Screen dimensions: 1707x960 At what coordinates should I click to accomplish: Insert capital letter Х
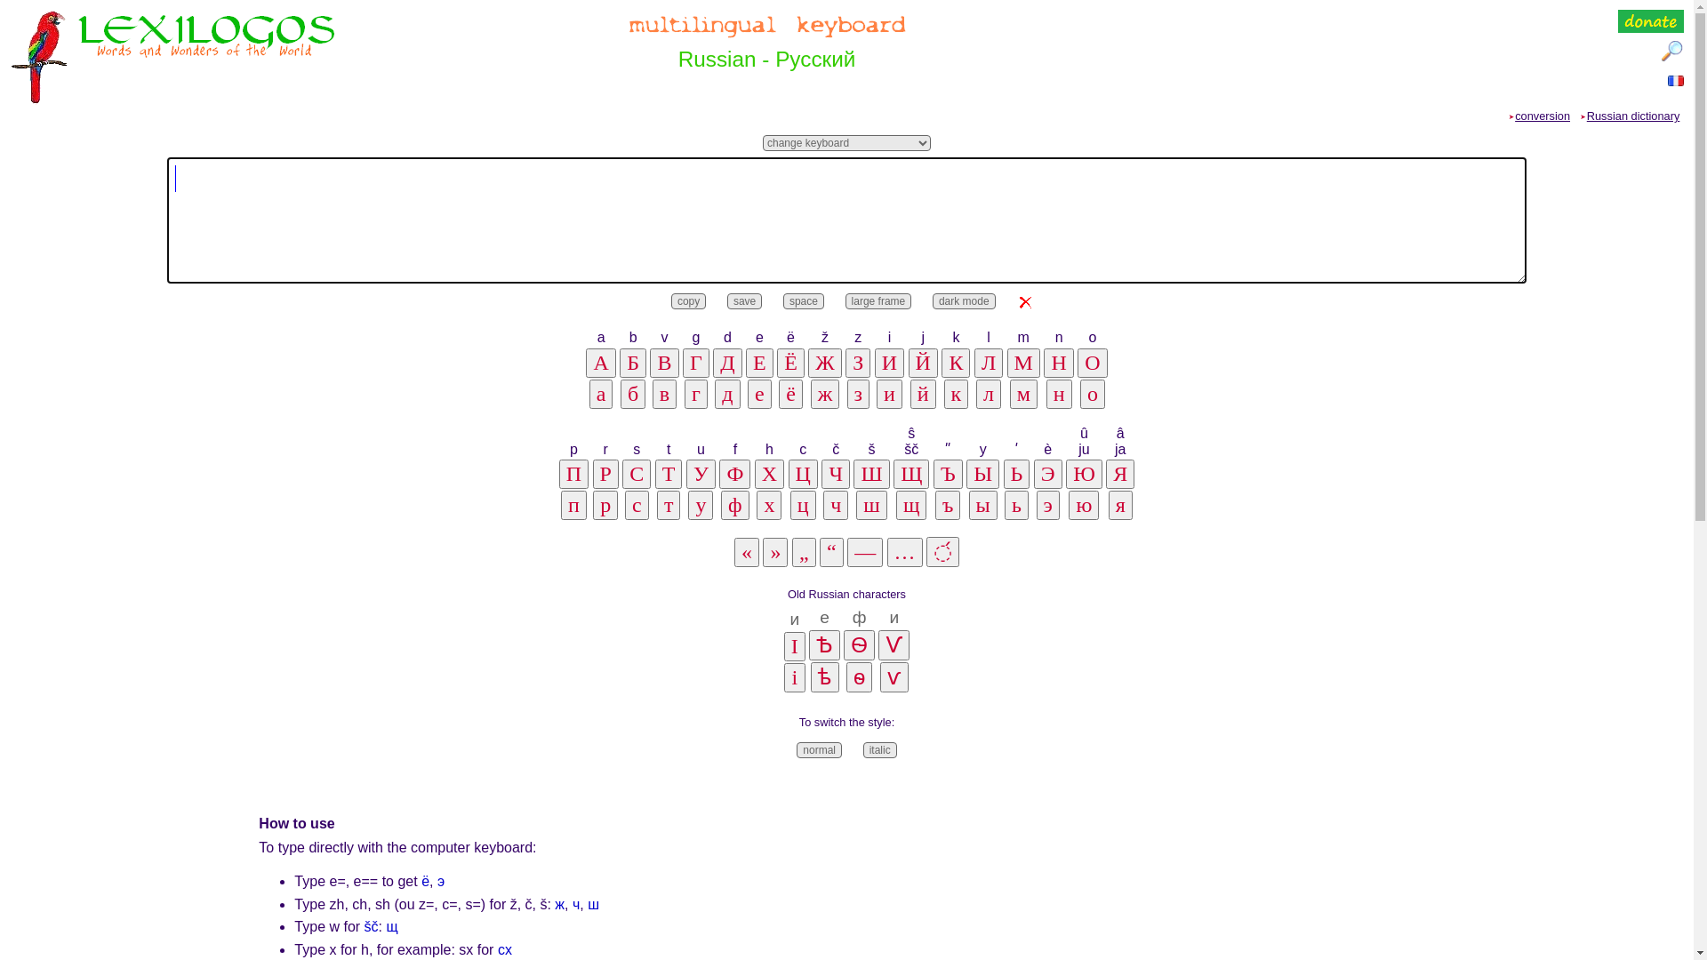point(770,474)
